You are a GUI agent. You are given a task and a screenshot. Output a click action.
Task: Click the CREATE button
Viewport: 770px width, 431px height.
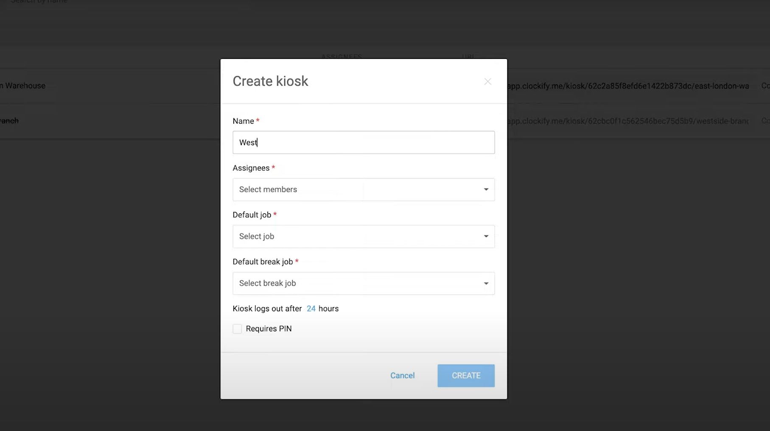466,375
